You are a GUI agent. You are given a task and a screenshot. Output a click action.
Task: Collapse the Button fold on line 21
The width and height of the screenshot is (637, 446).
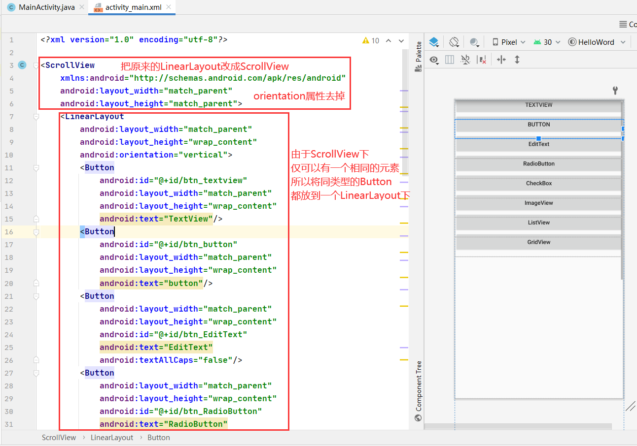36,296
